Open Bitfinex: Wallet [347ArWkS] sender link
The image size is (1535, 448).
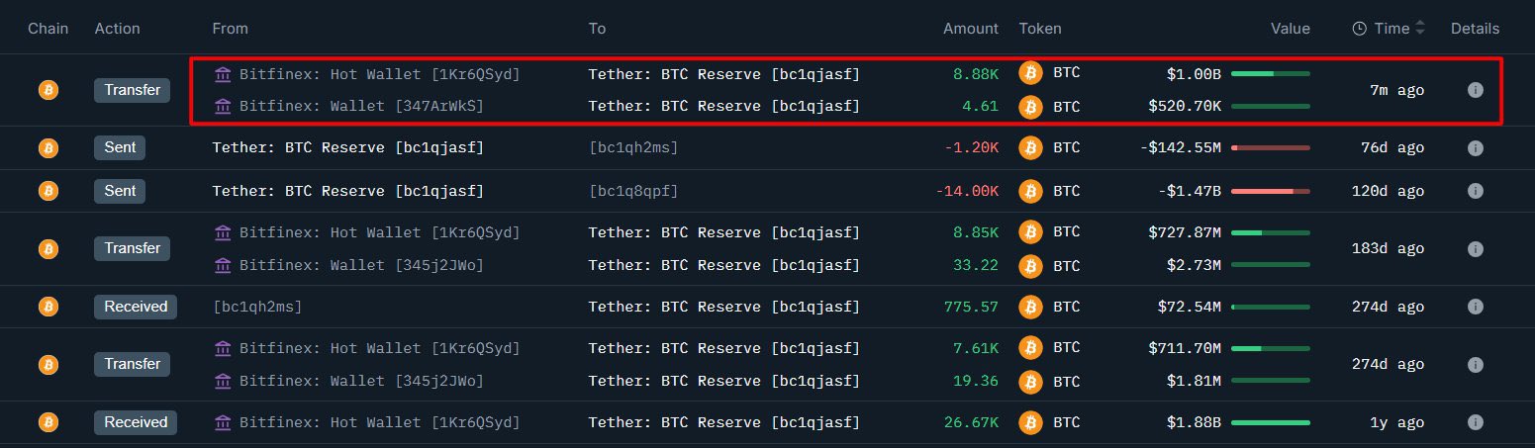pos(361,106)
